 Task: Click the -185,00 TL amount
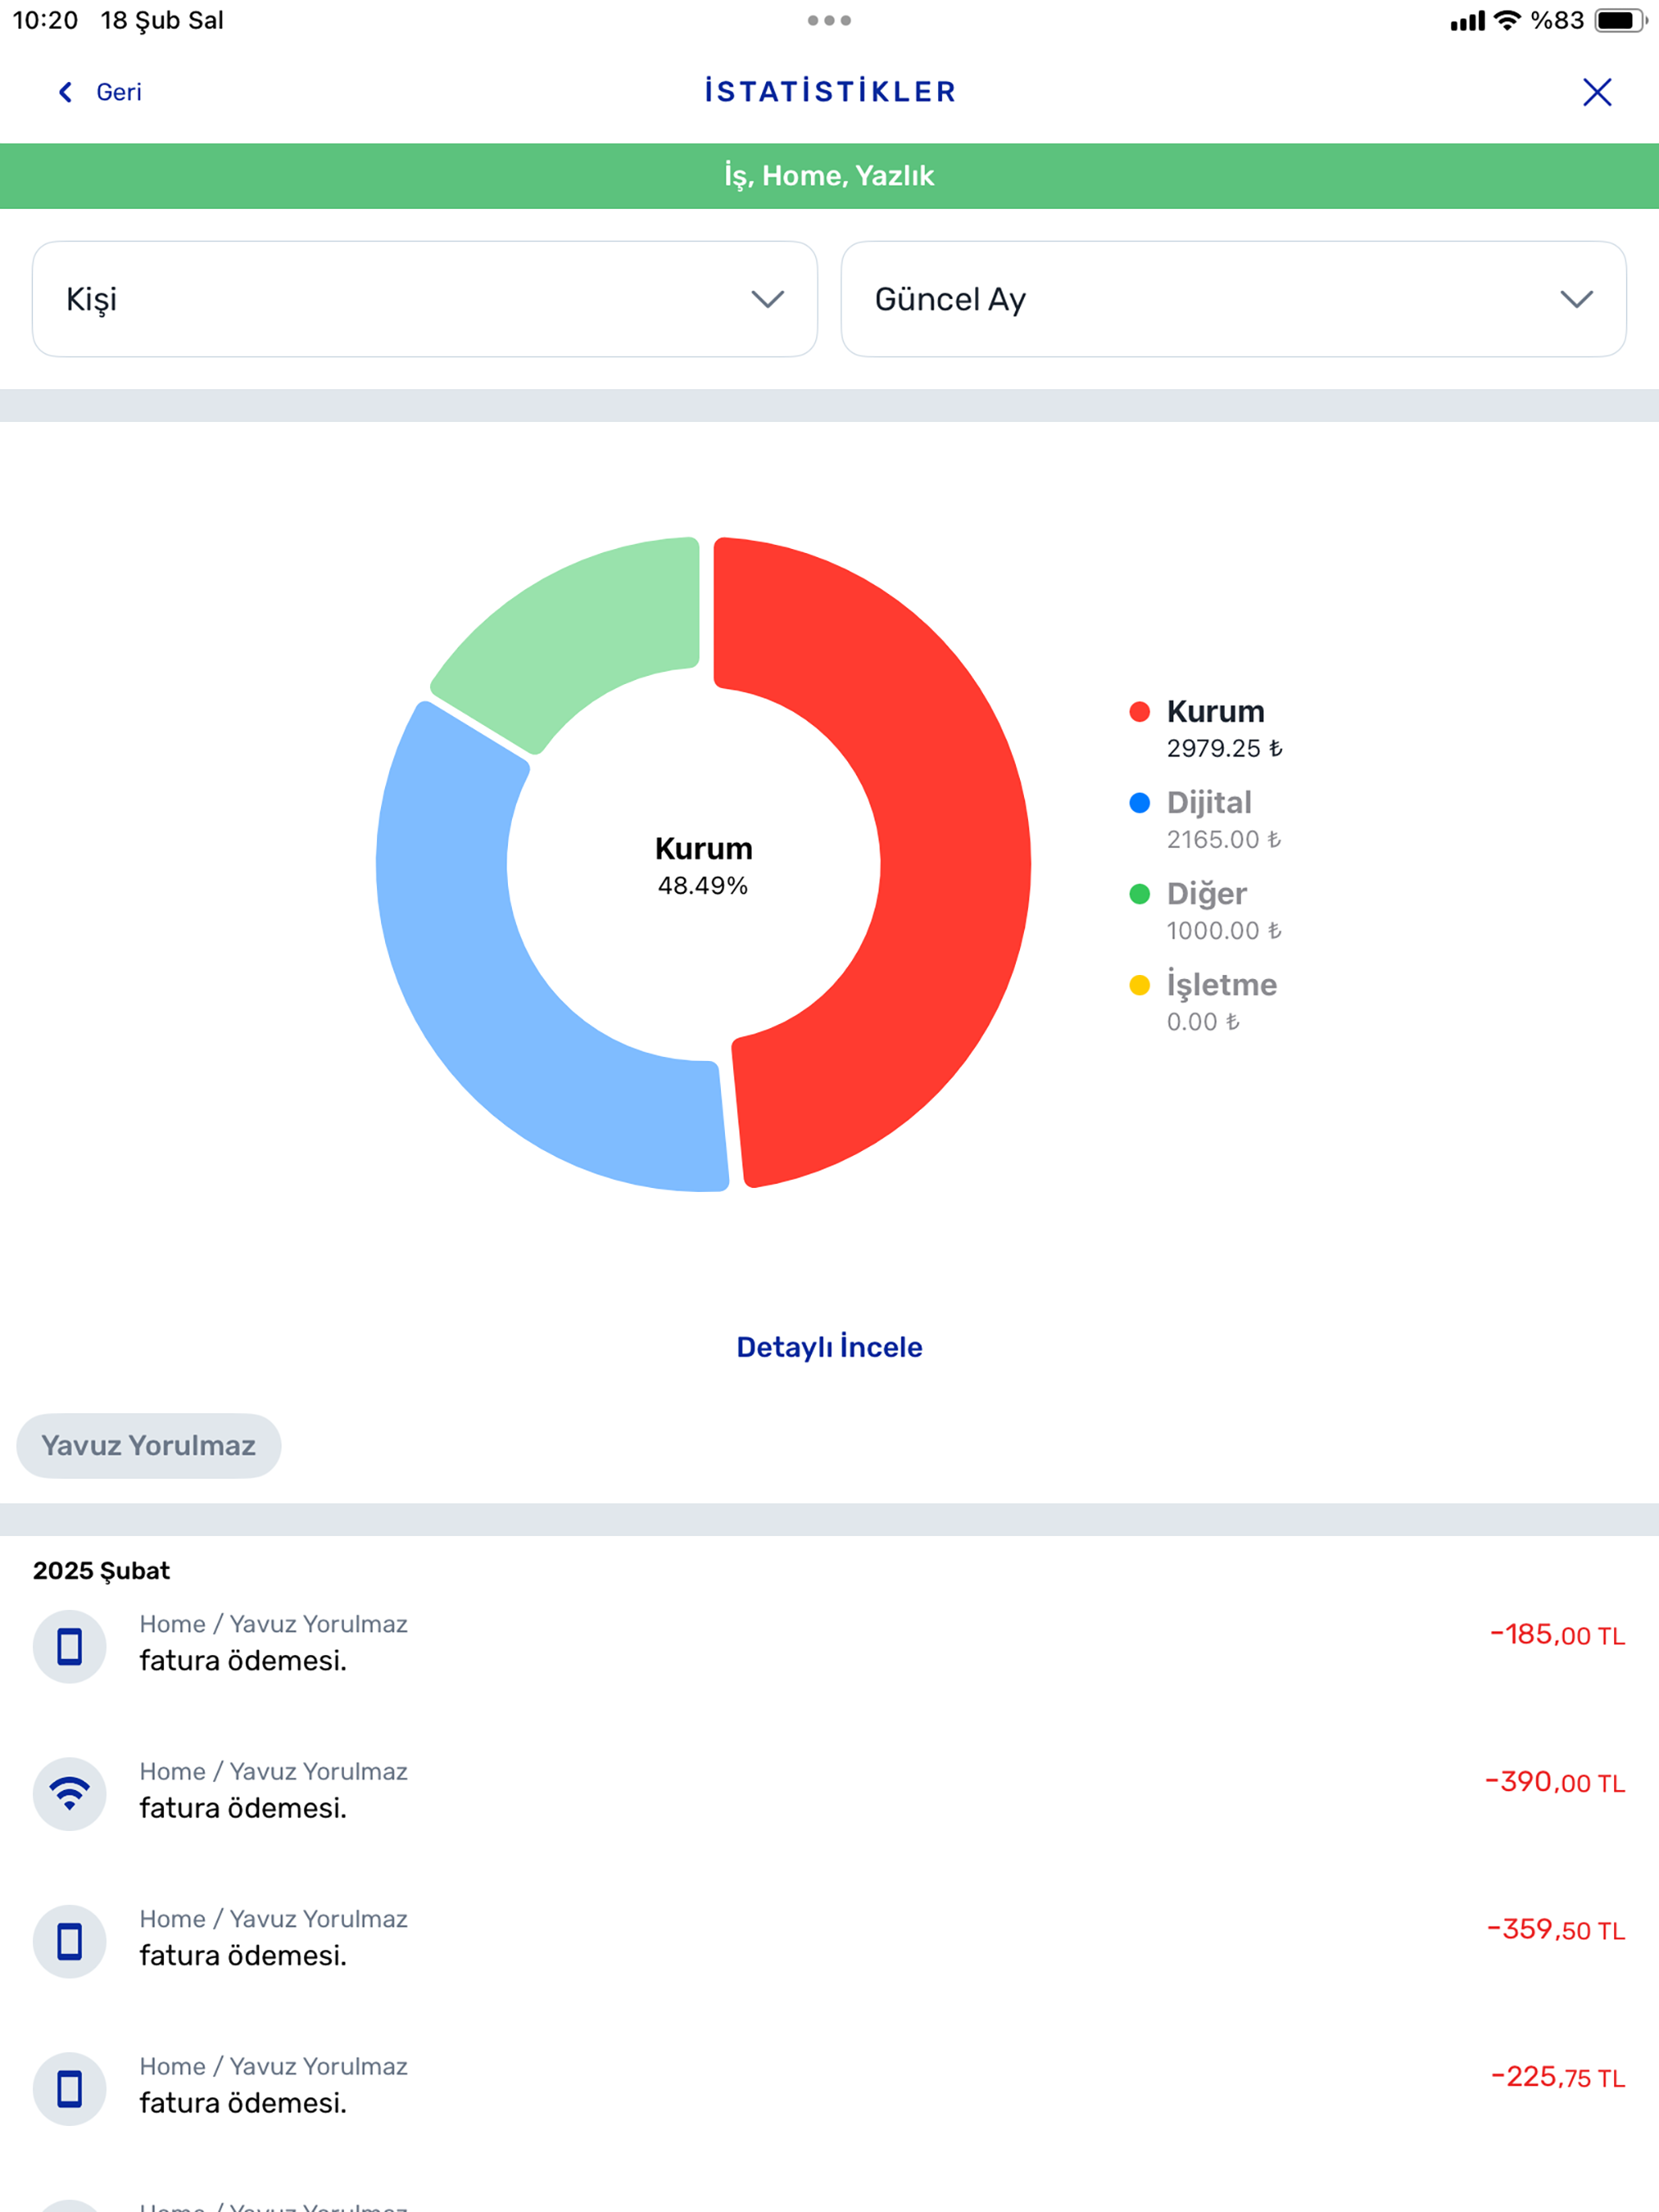pyautogui.click(x=1557, y=1635)
